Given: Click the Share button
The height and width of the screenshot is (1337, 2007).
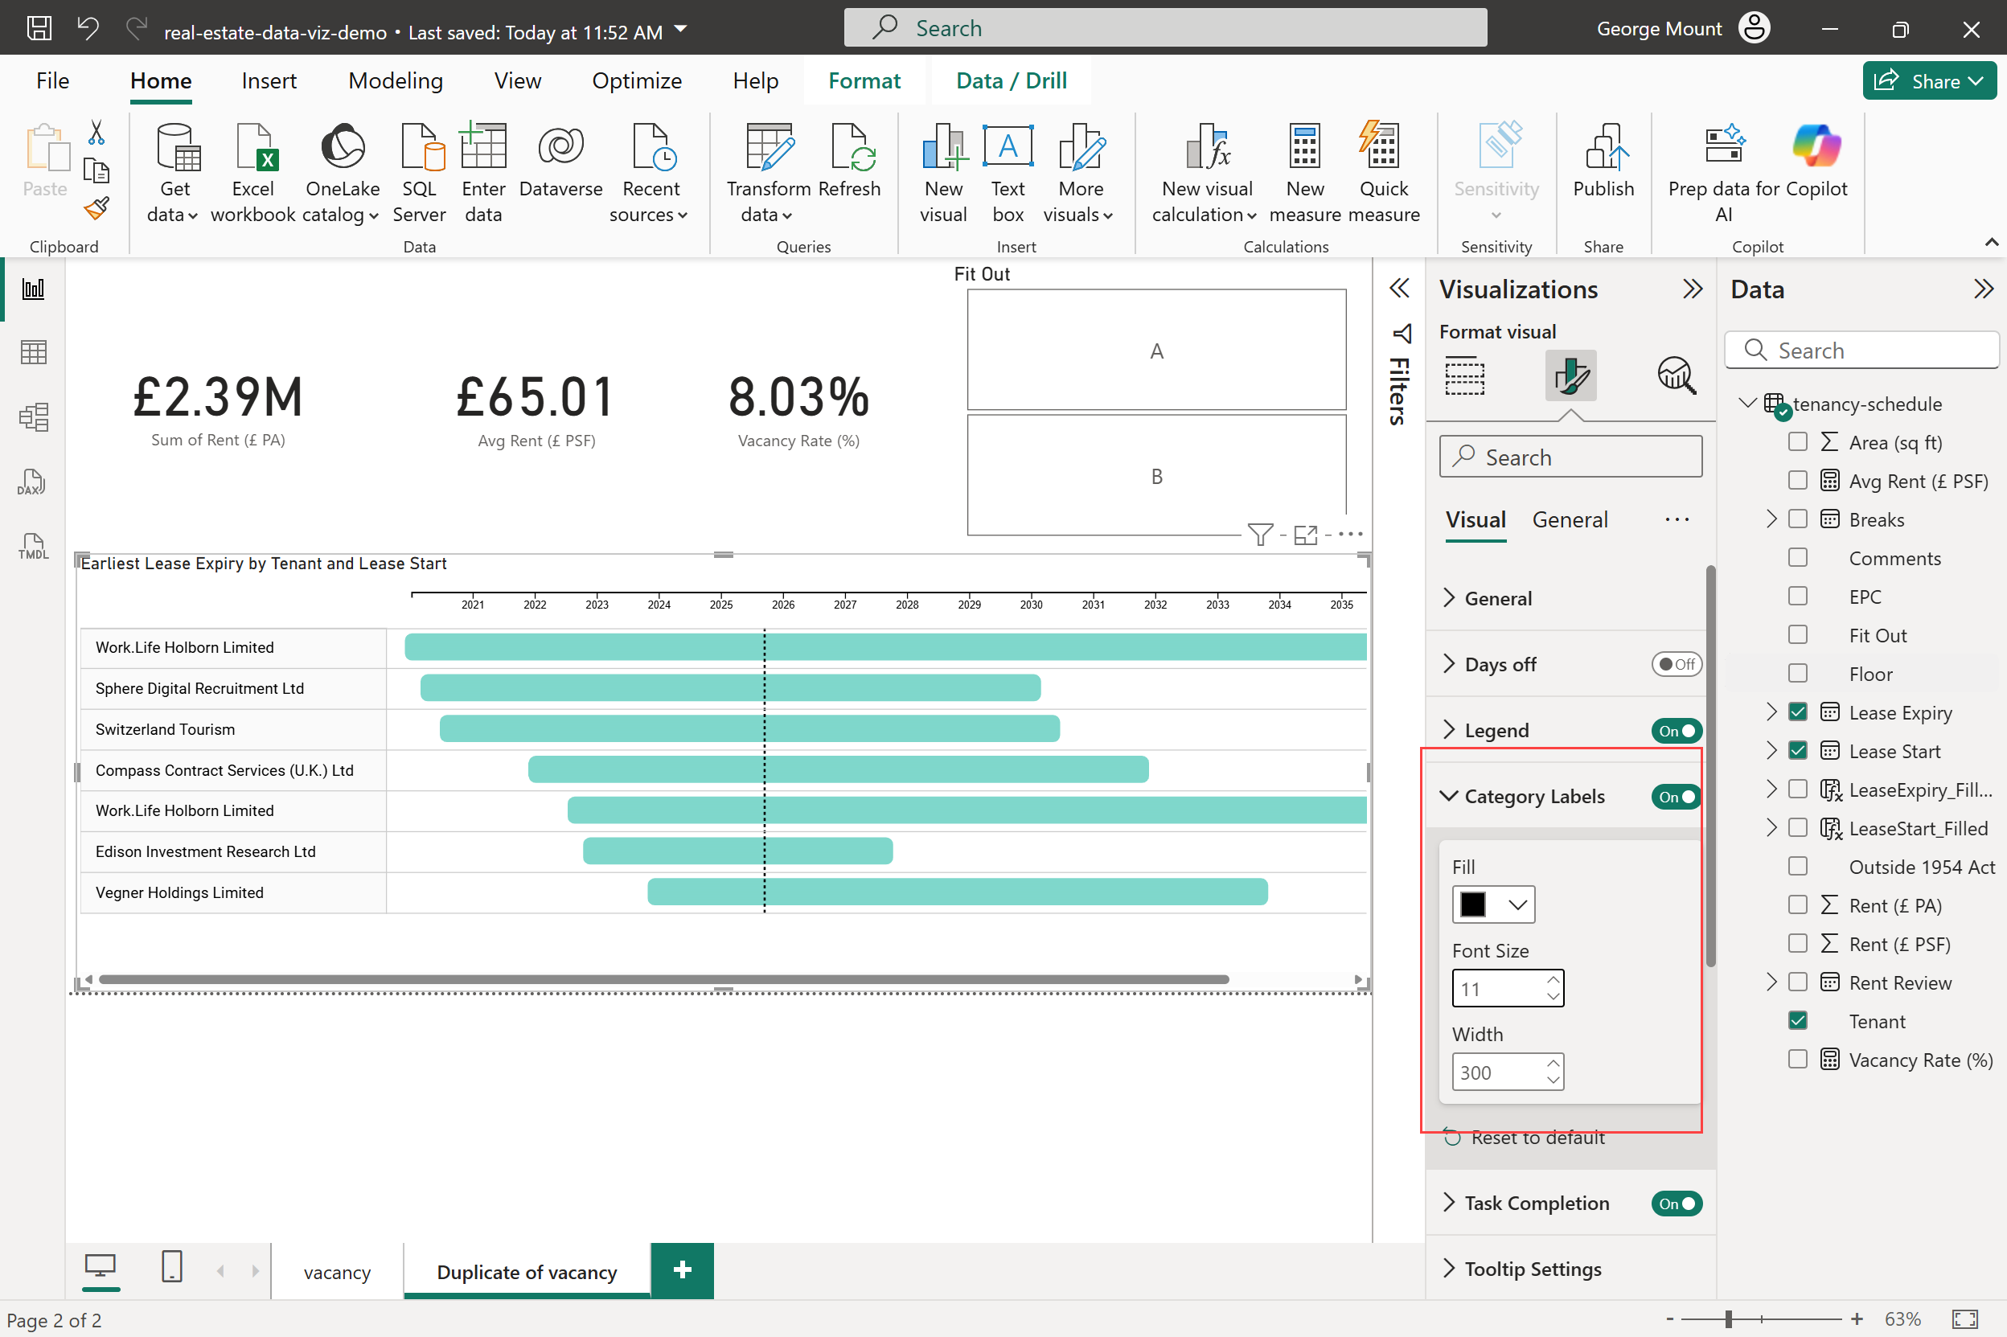Looking at the screenshot, I should tap(1928, 81).
